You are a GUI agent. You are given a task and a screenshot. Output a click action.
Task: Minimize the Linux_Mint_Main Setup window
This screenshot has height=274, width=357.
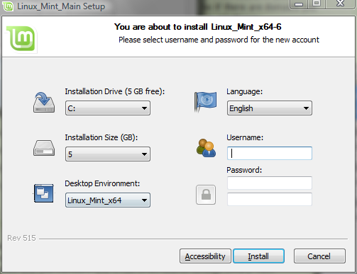pyautogui.click(x=299, y=4)
